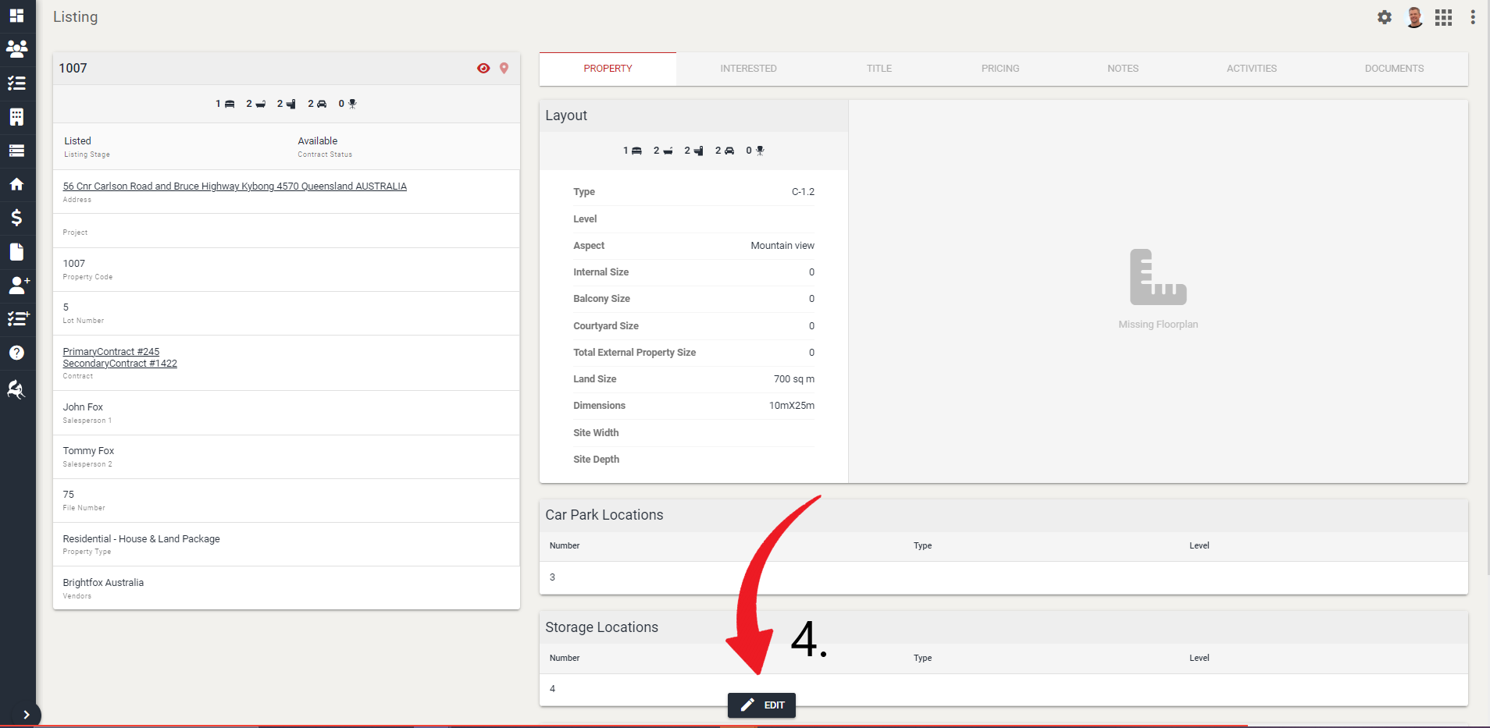Click the buildings/projects sidebar icon
1490x728 pixels.
click(16, 117)
